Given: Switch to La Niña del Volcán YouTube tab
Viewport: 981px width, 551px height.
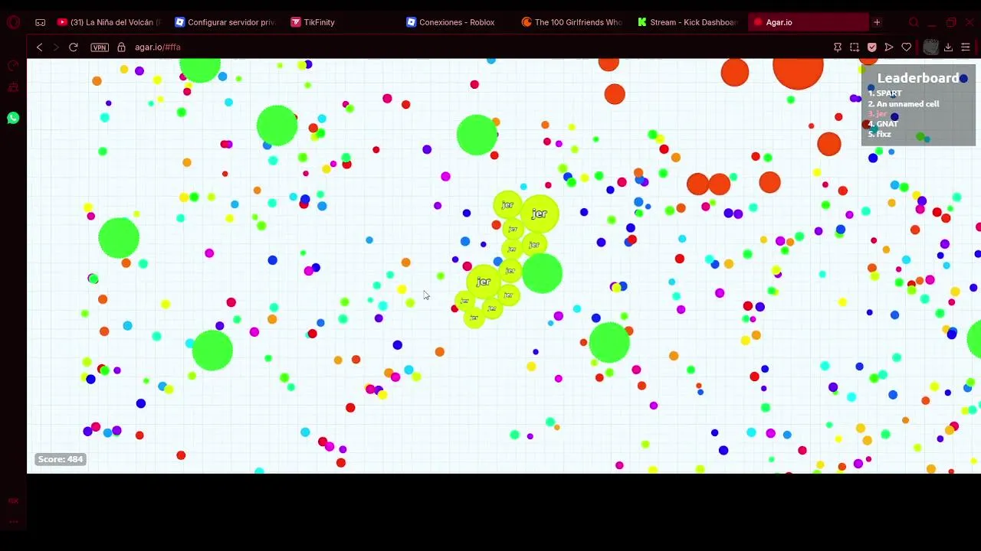Looking at the screenshot, I should coord(110,22).
